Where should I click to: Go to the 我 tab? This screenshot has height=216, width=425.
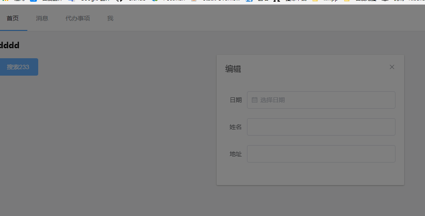[x=110, y=18]
